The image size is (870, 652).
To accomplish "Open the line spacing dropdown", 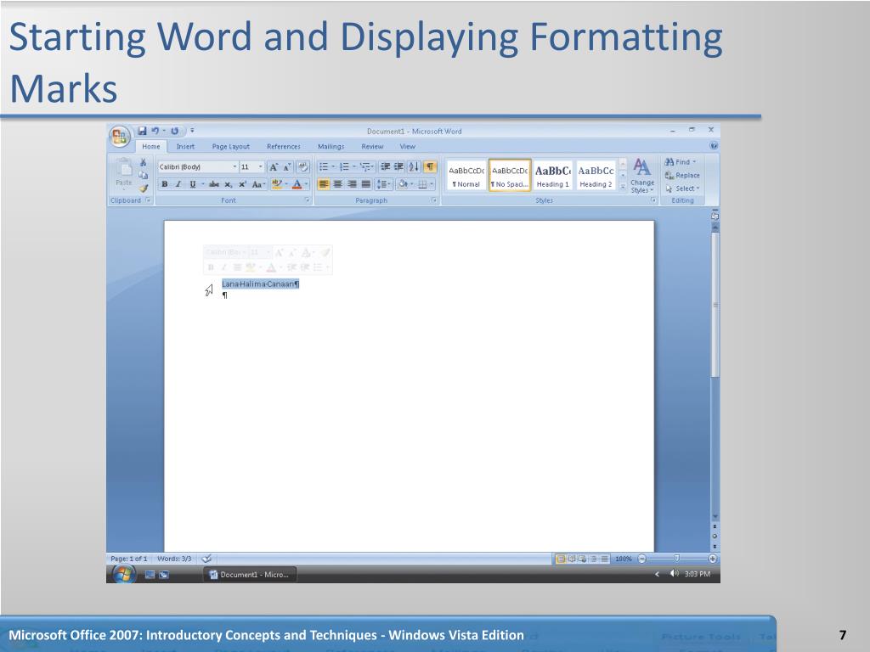I will tap(384, 184).
